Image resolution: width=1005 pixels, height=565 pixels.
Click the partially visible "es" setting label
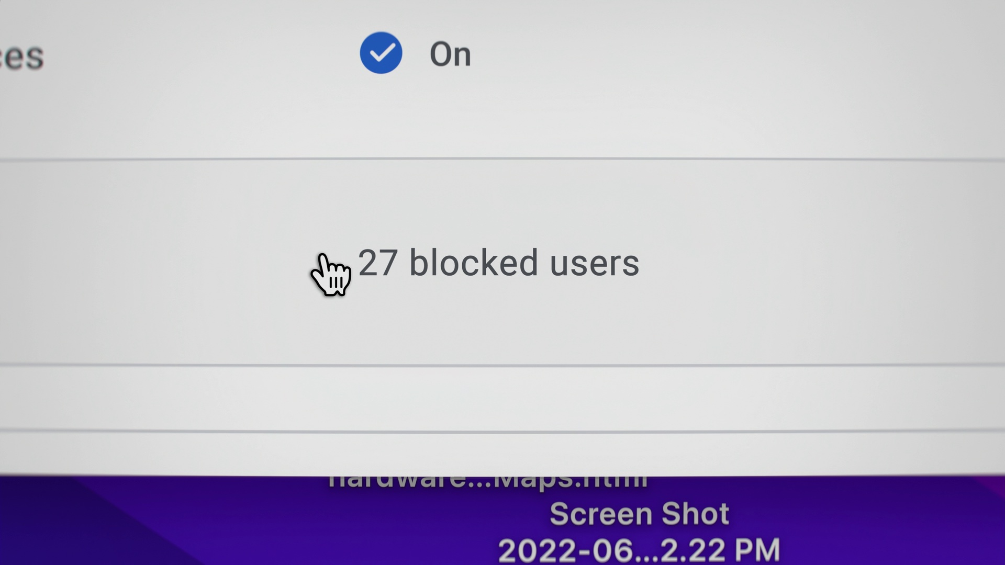21,56
